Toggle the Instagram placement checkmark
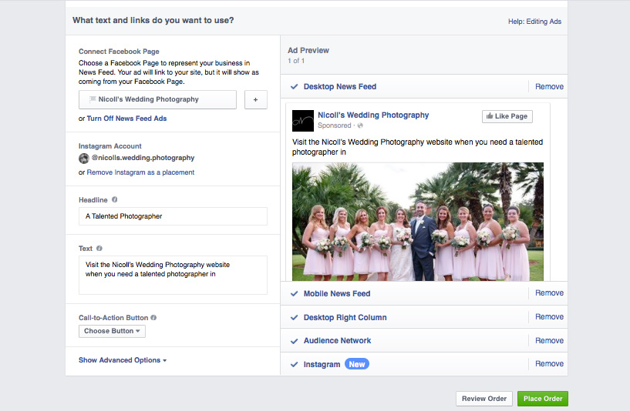This screenshot has height=411, width=630. click(x=294, y=365)
